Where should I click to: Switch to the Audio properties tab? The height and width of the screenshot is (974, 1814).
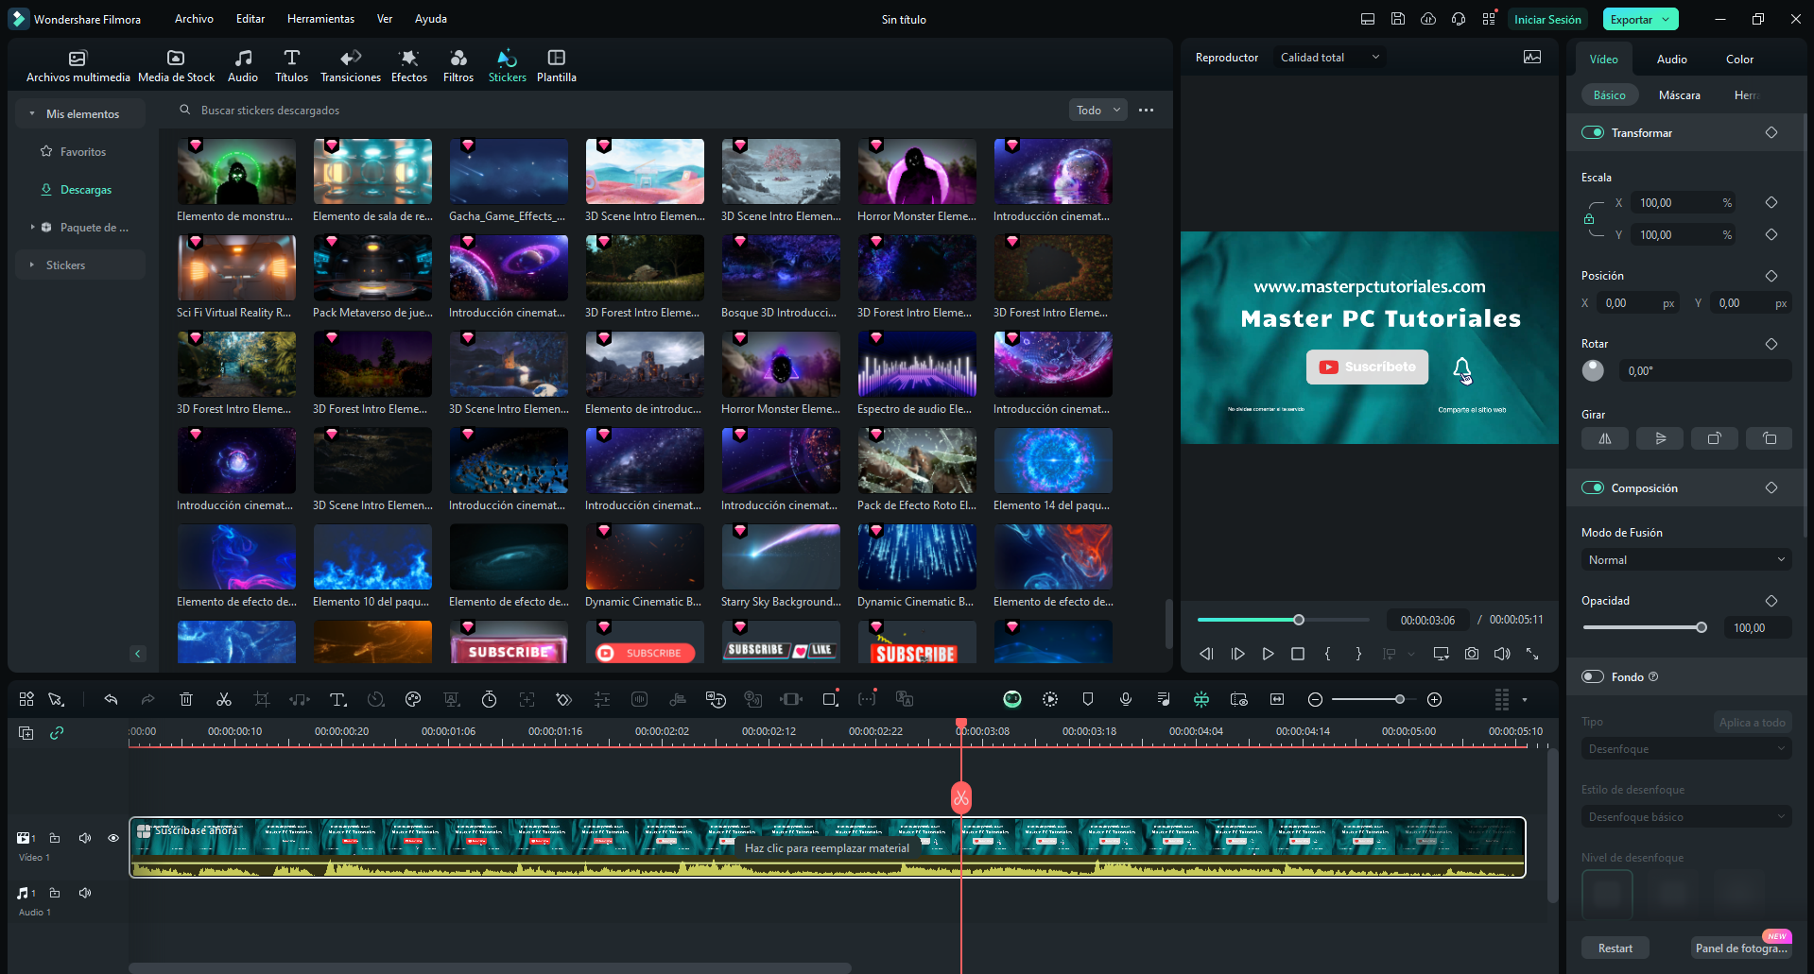(1671, 59)
